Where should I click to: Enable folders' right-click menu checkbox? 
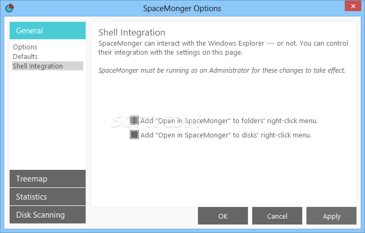point(134,120)
